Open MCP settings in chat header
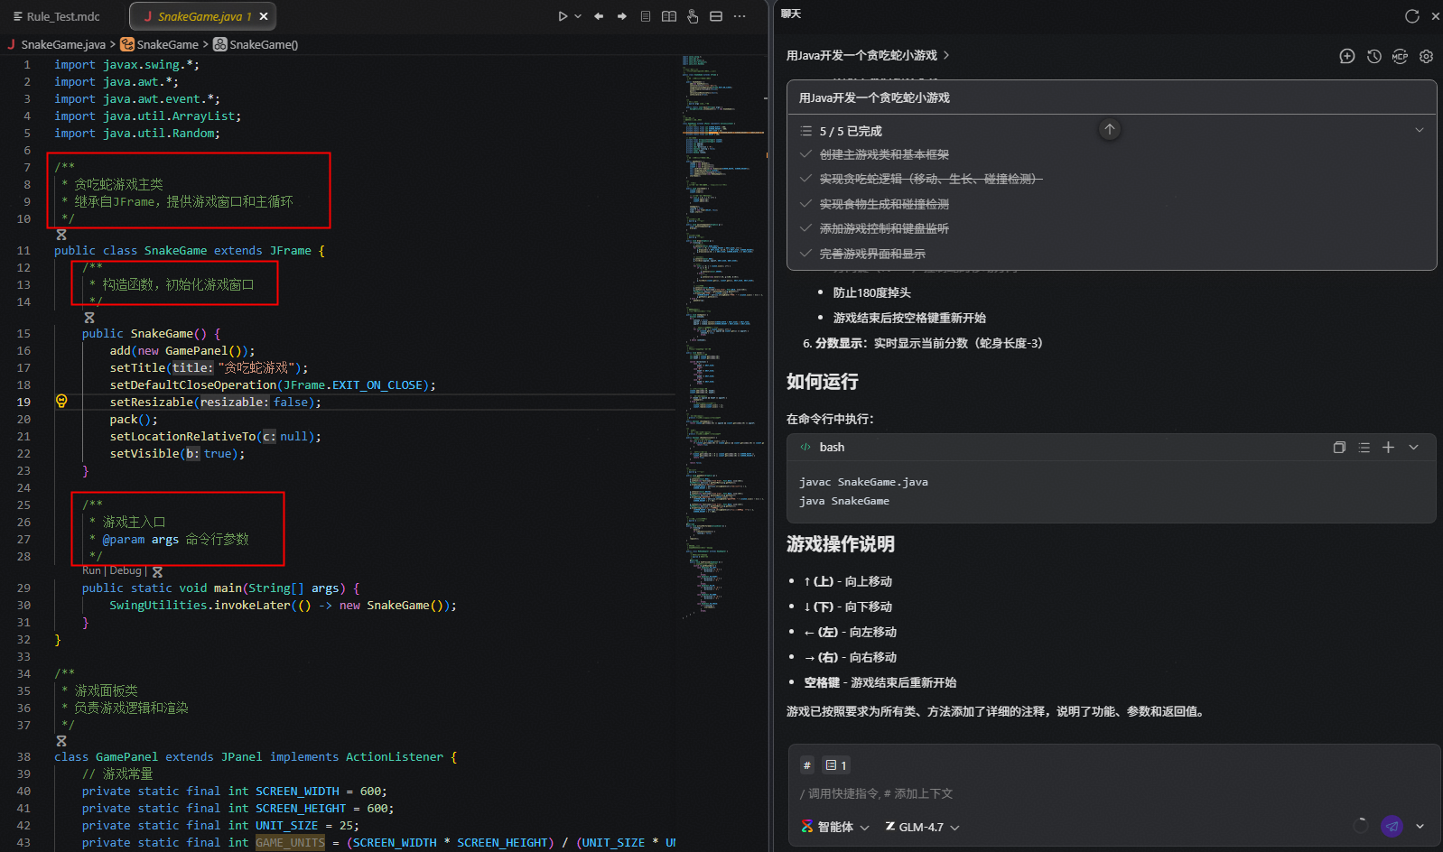 [1400, 56]
